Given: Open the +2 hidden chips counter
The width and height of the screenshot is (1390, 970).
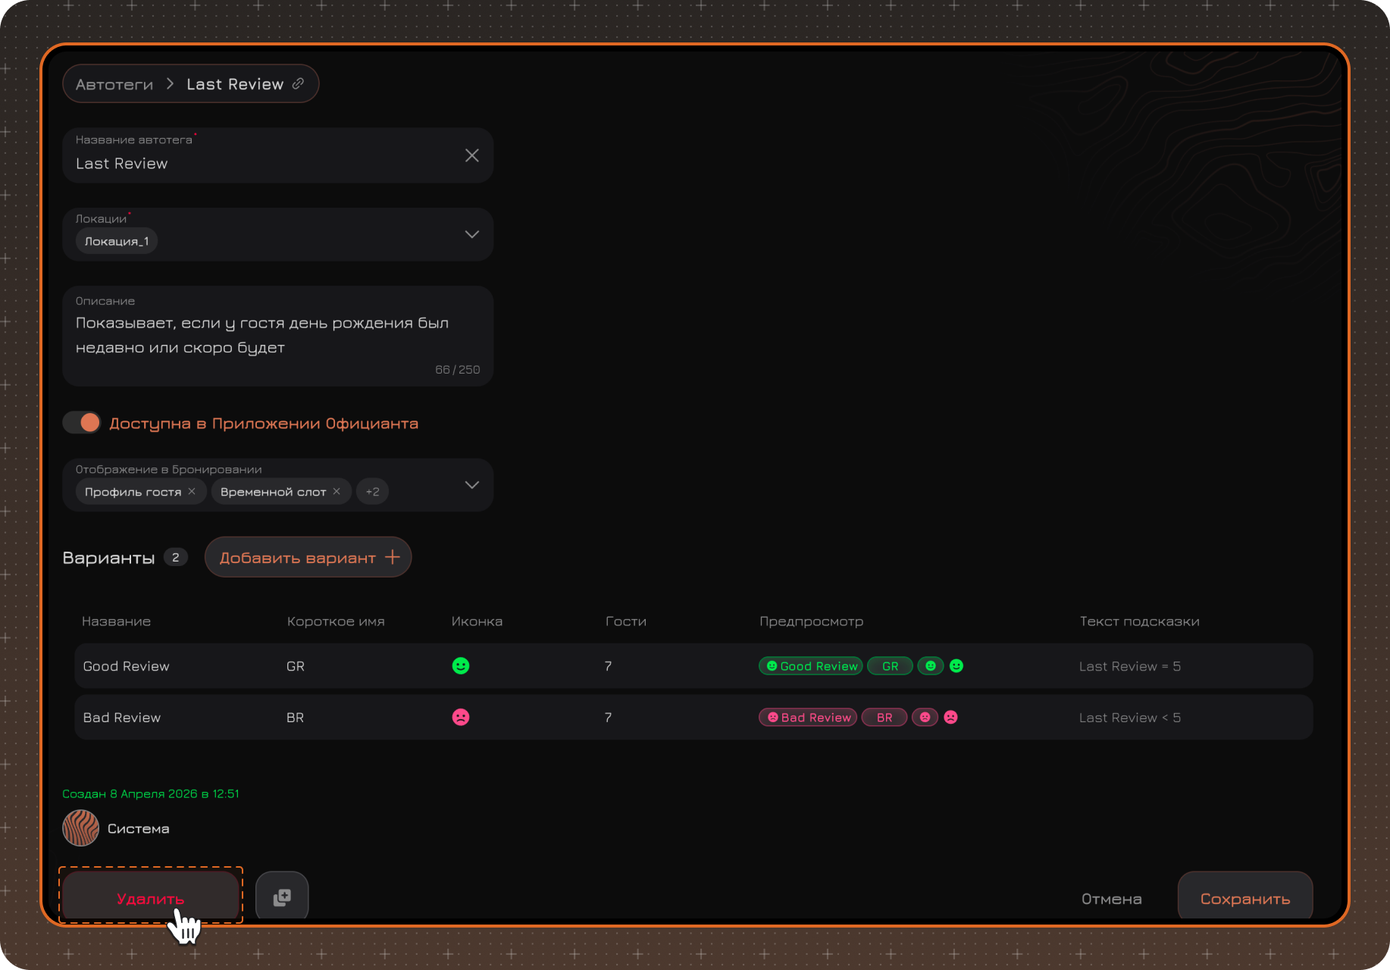Looking at the screenshot, I should pyautogui.click(x=372, y=491).
